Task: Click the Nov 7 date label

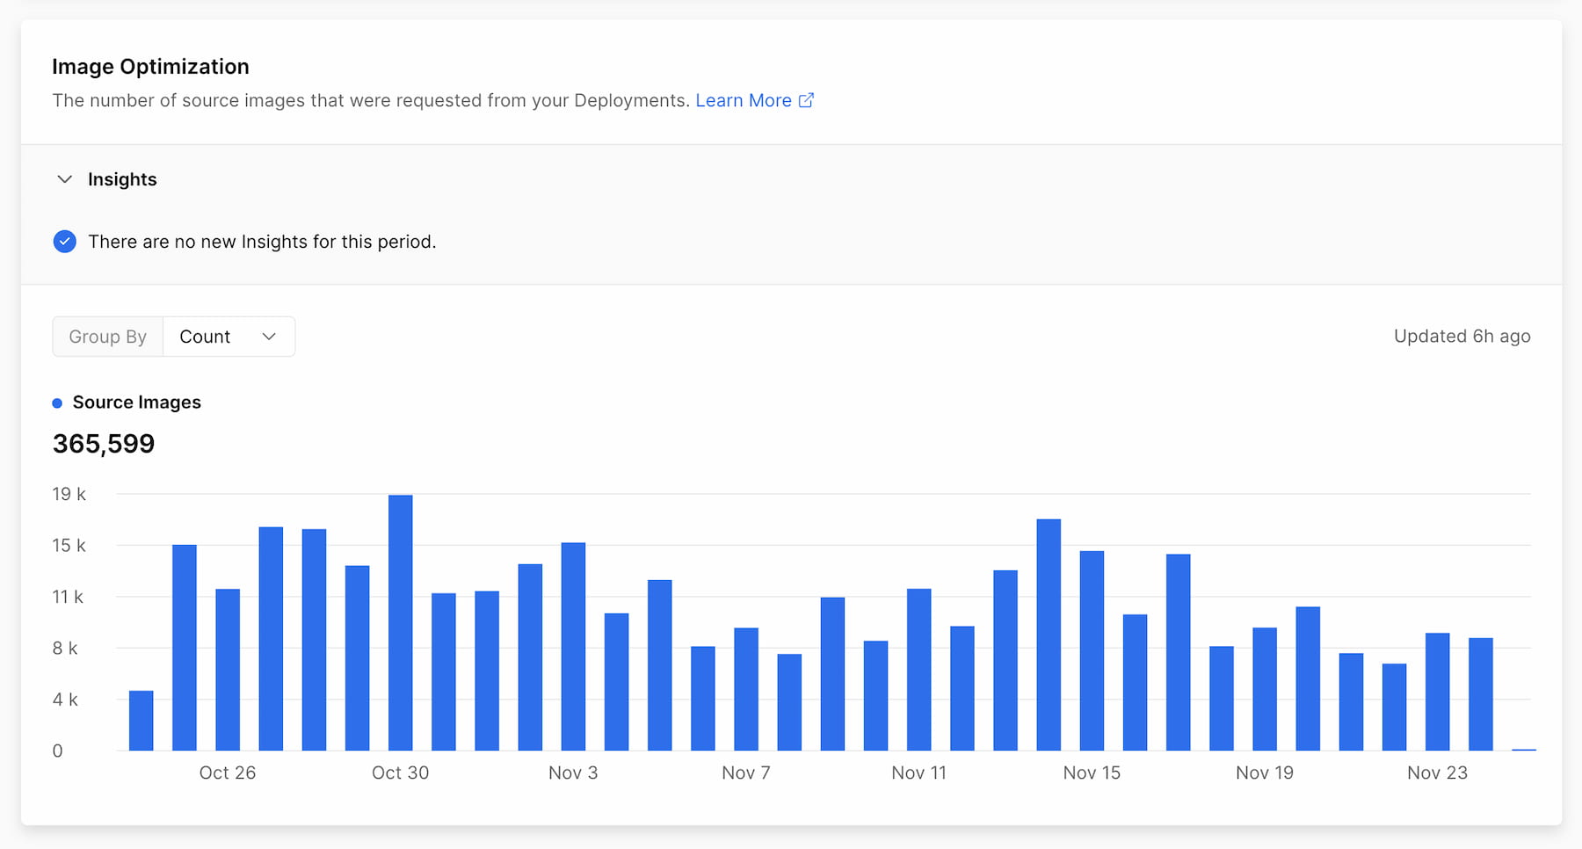Action: [746, 773]
